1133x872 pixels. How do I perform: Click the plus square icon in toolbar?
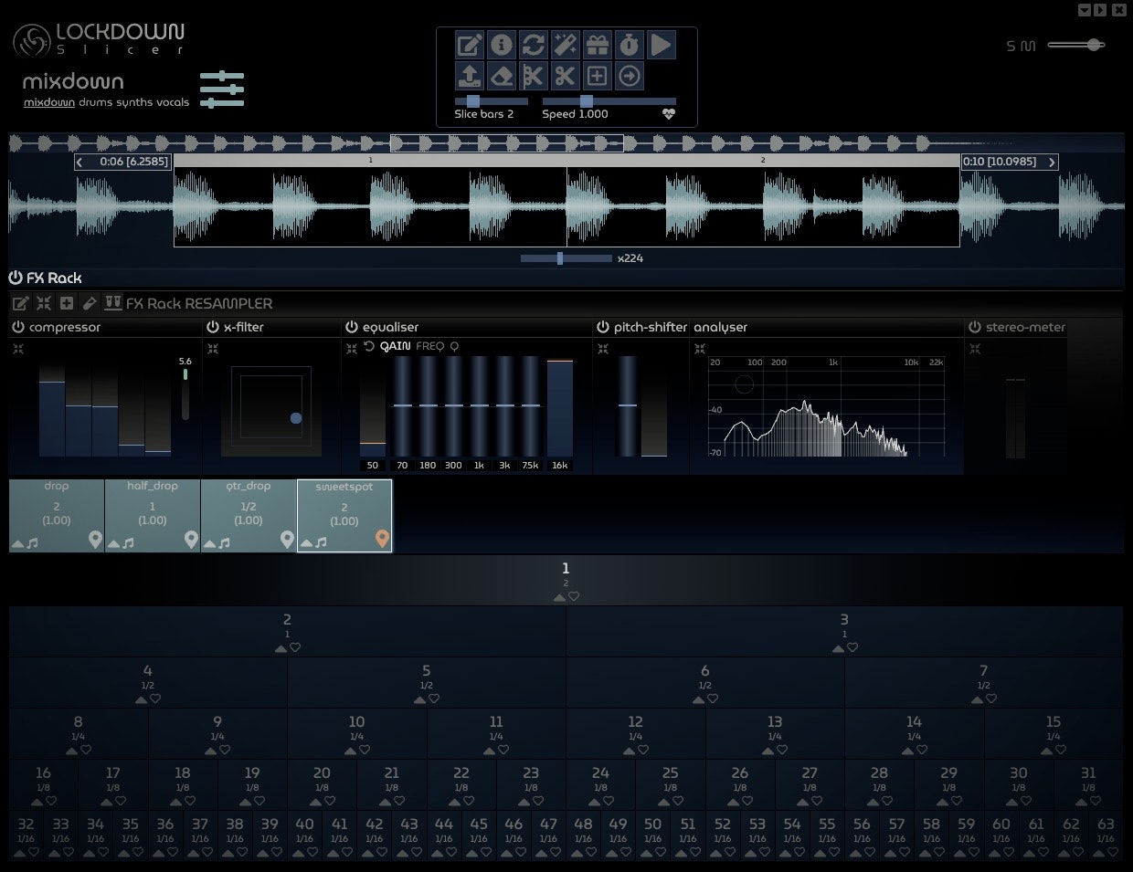pyautogui.click(x=597, y=77)
